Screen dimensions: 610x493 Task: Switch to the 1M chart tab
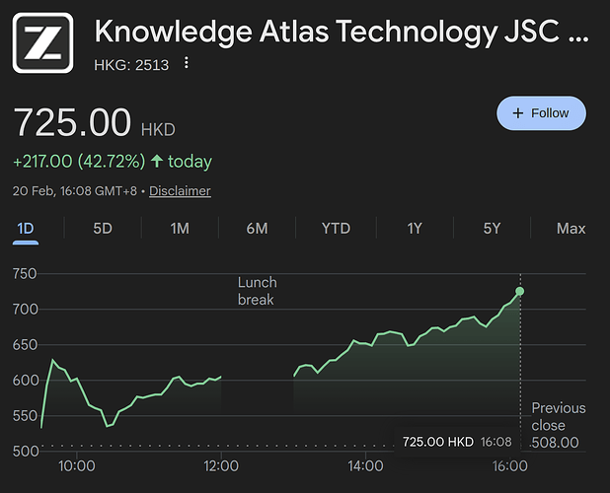tap(180, 229)
